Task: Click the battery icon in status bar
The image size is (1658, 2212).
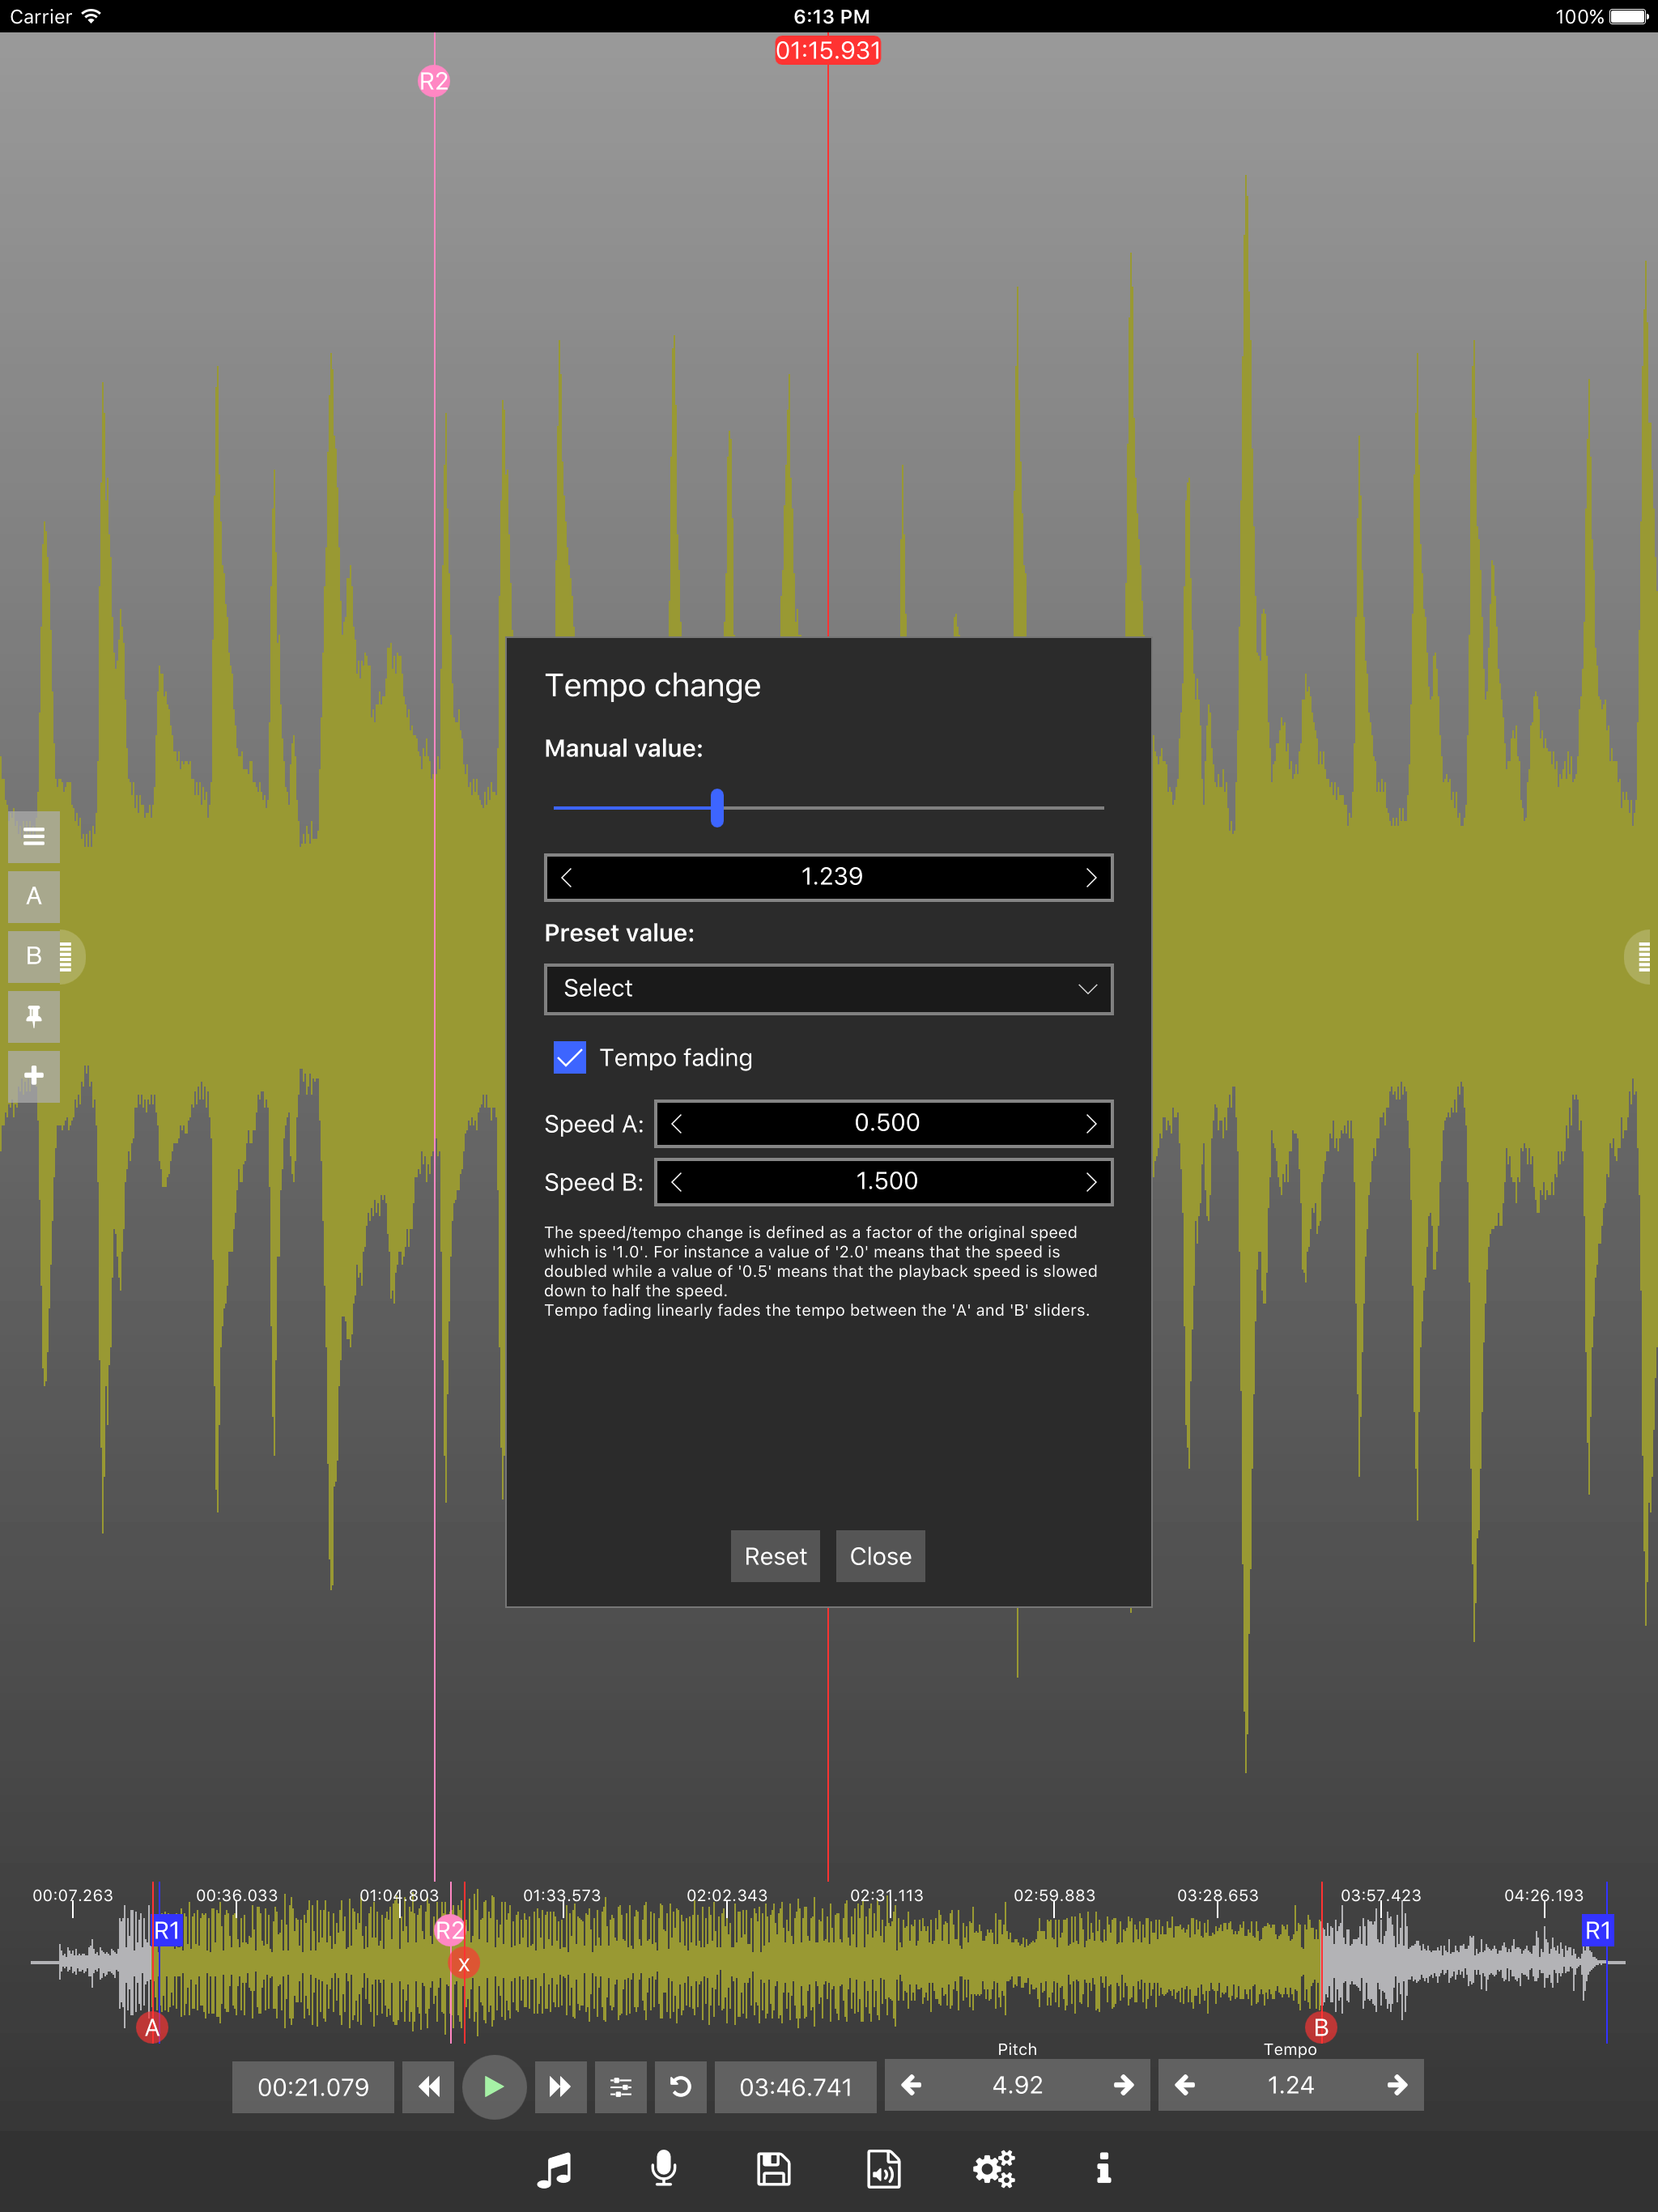Action: point(1629,16)
